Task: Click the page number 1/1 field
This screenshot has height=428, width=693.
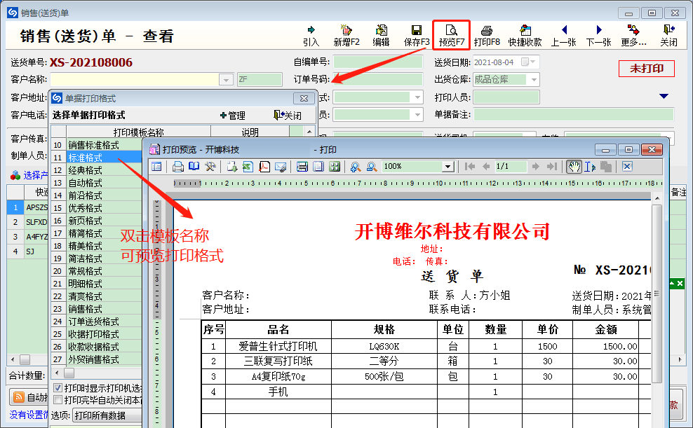Action: pyautogui.click(x=511, y=166)
